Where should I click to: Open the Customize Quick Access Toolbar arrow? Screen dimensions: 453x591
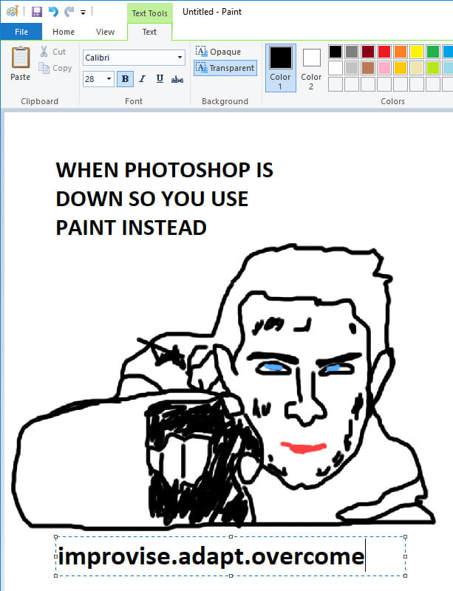click(x=83, y=13)
